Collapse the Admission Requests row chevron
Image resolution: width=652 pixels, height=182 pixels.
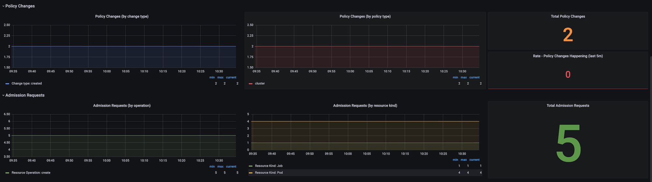click(x=3, y=96)
